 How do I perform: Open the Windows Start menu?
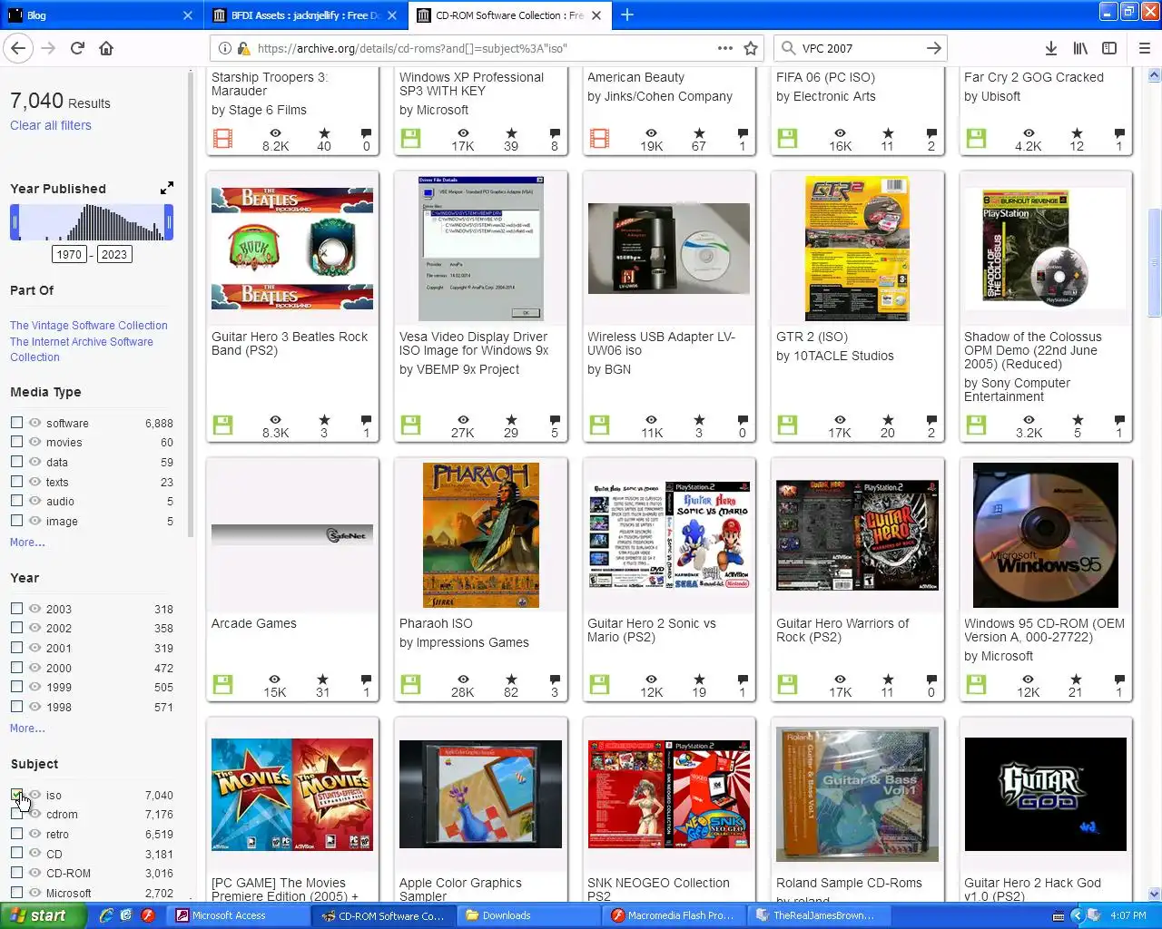pyautogui.click(x=43, y=915)
